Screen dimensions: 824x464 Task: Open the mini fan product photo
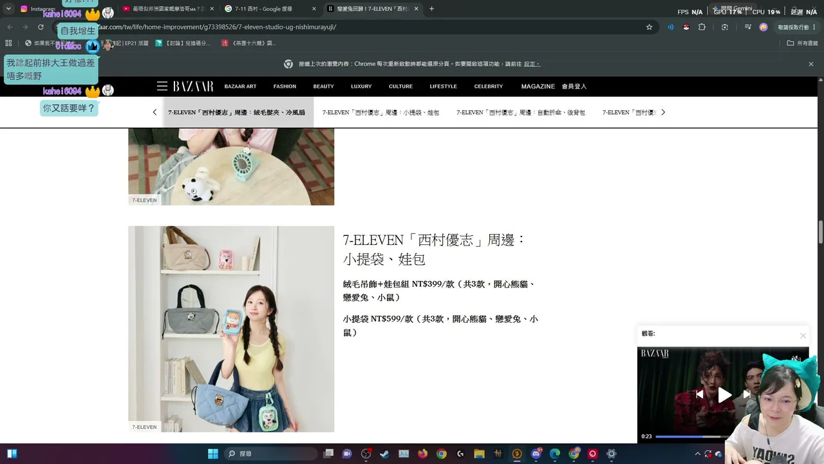tap(231, 166)
